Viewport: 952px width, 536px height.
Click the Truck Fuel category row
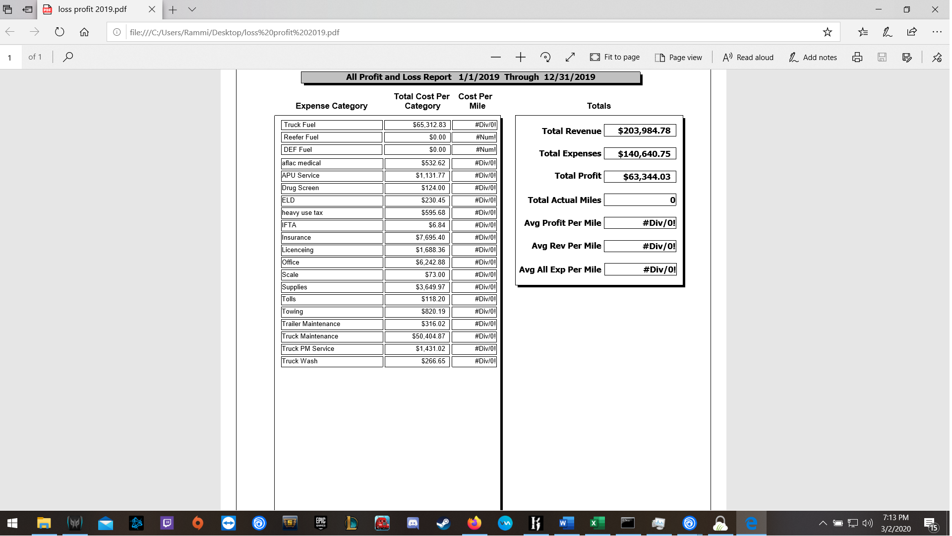coord(332,125)
